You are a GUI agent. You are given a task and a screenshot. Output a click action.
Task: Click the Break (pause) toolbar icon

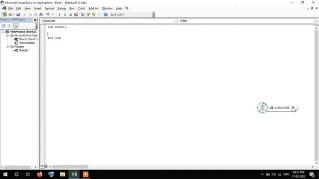[65, 14]
